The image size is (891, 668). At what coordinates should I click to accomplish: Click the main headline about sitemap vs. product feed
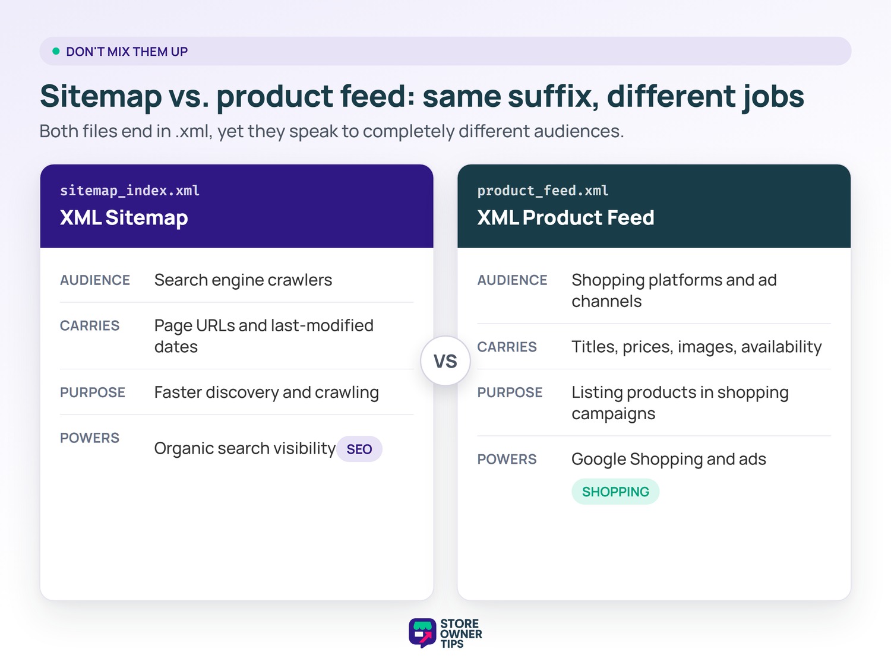(x=422, y=96)
